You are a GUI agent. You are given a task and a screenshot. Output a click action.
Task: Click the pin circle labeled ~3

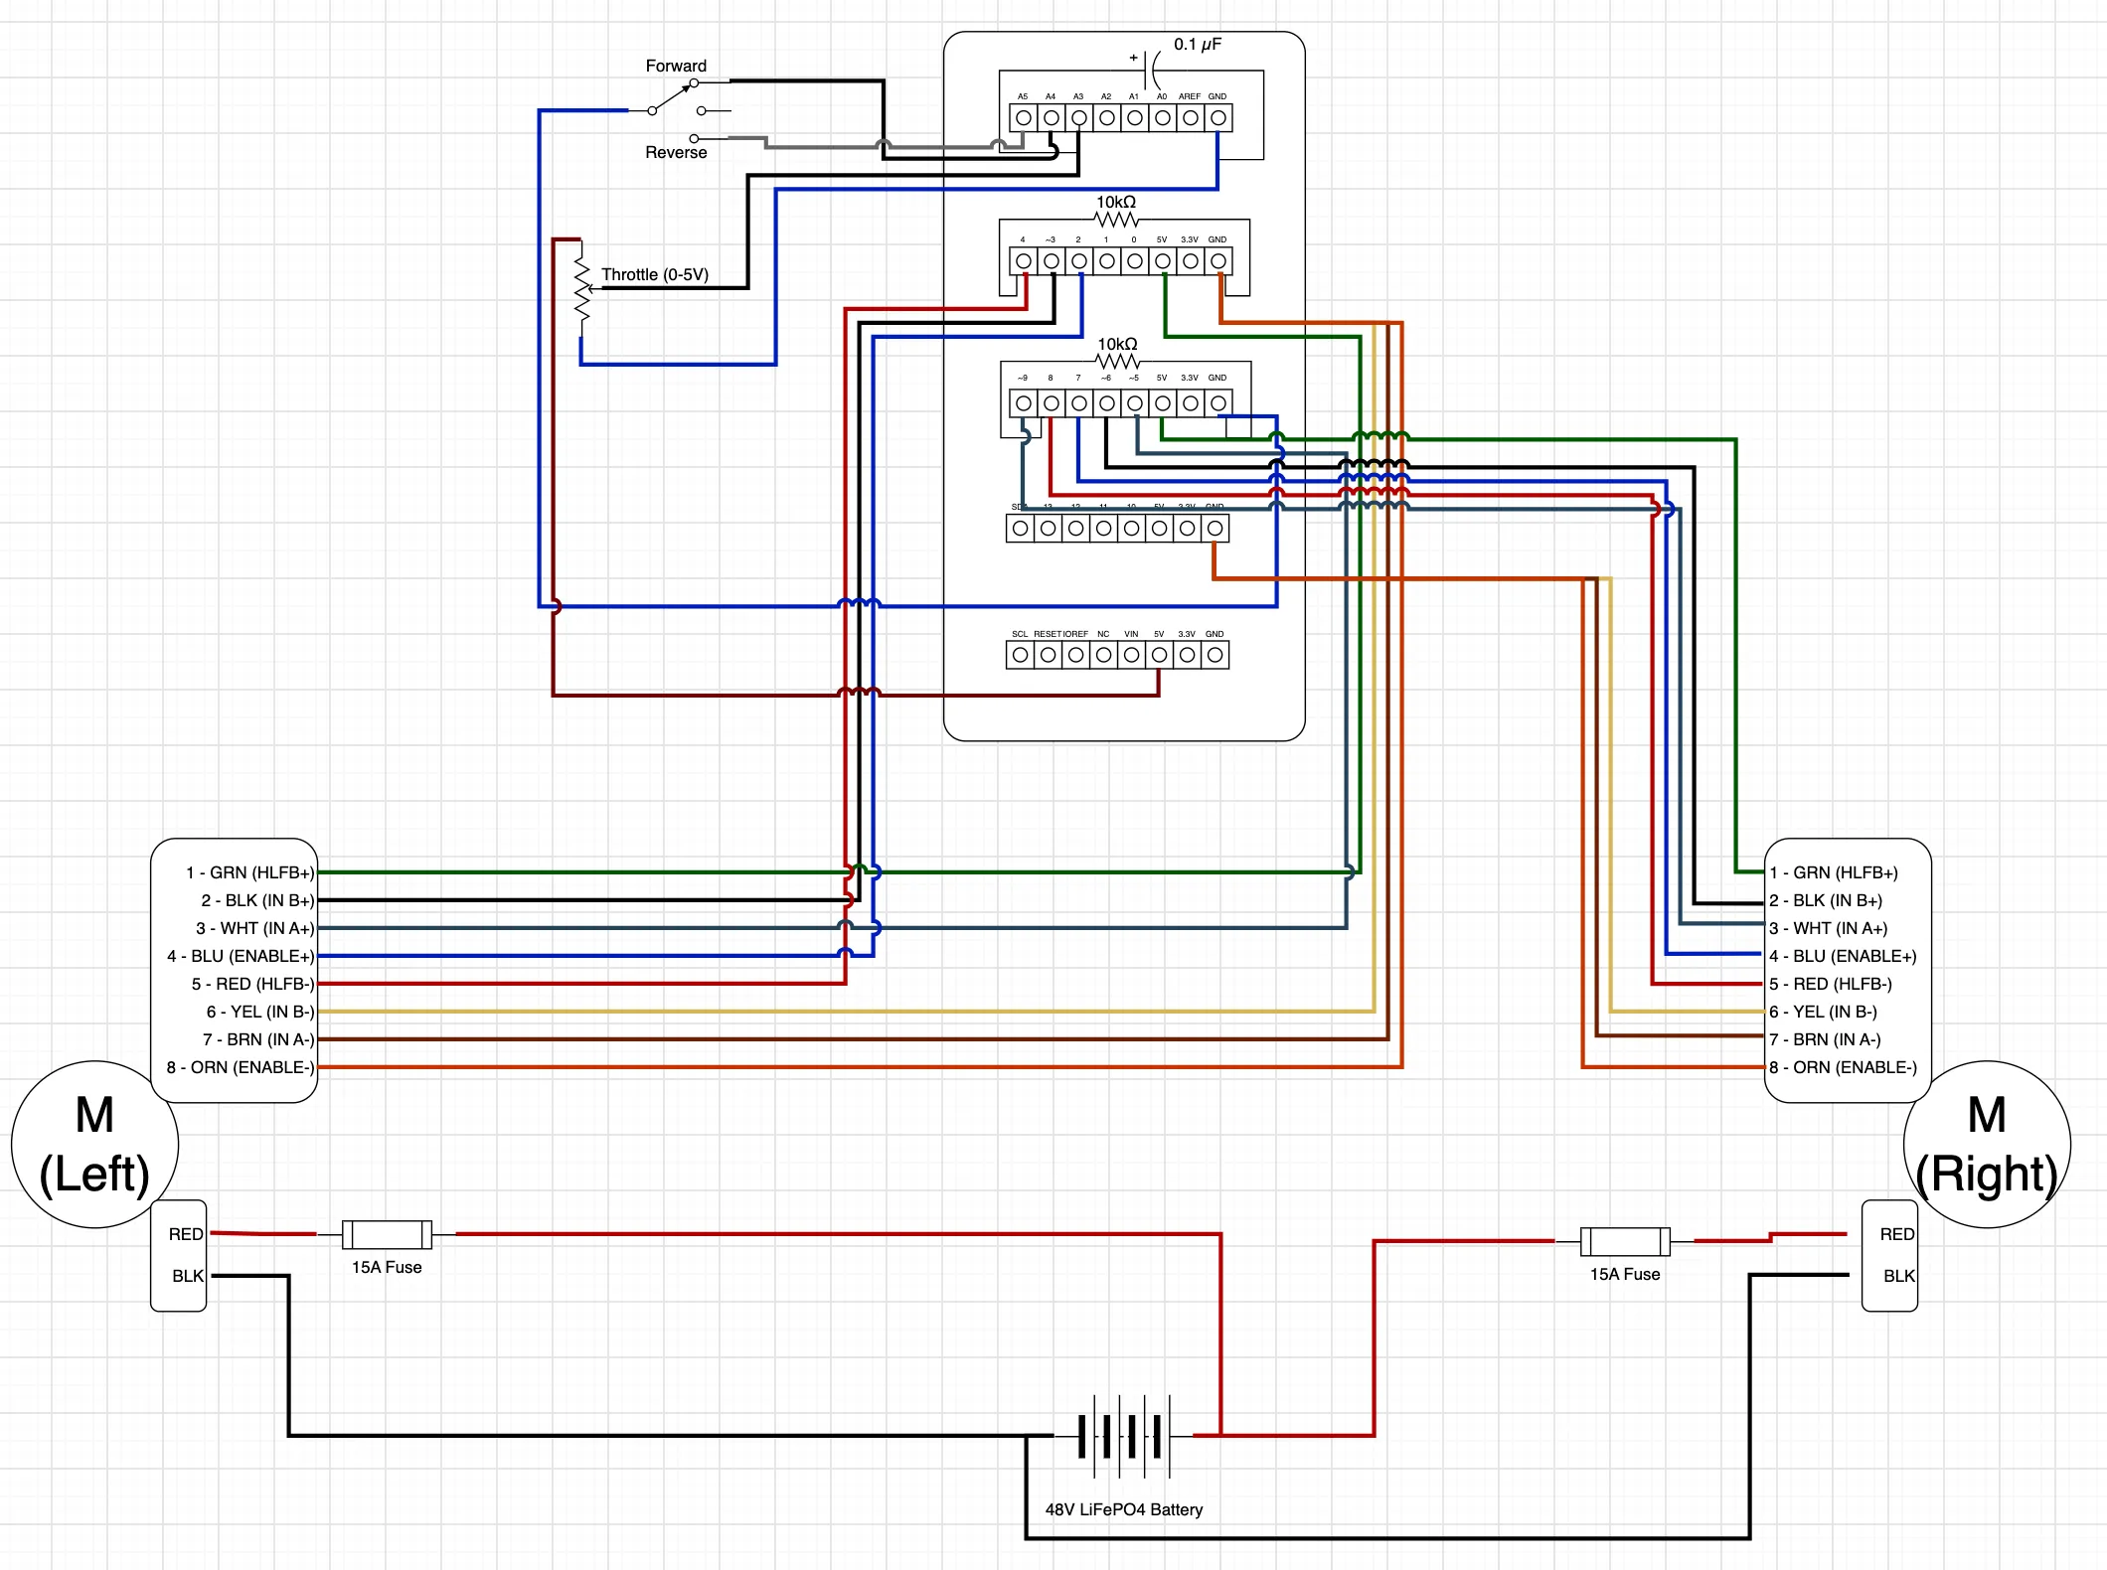click(x=1051, y=261)
